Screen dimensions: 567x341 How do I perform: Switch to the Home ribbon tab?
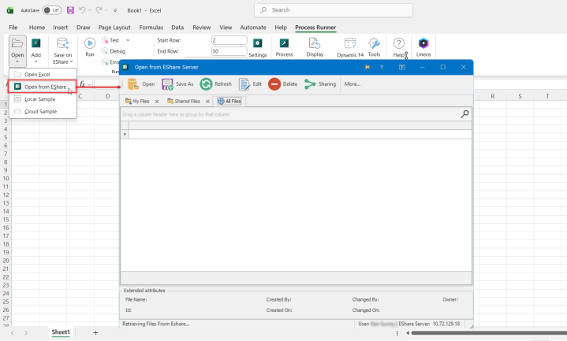(37, 28)
